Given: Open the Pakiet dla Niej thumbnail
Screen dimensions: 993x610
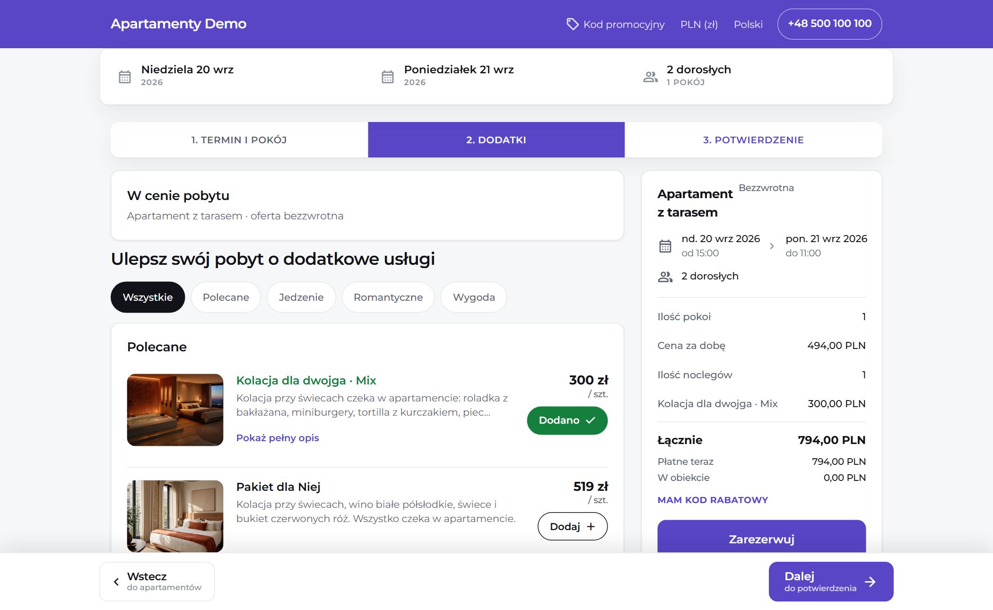Looking at the screenshot, I should tap(175, 516).
